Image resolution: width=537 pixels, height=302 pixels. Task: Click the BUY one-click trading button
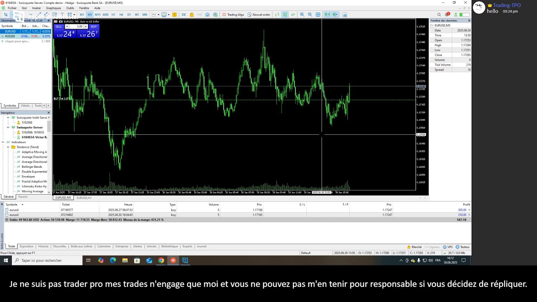click(x=94, y=26)
